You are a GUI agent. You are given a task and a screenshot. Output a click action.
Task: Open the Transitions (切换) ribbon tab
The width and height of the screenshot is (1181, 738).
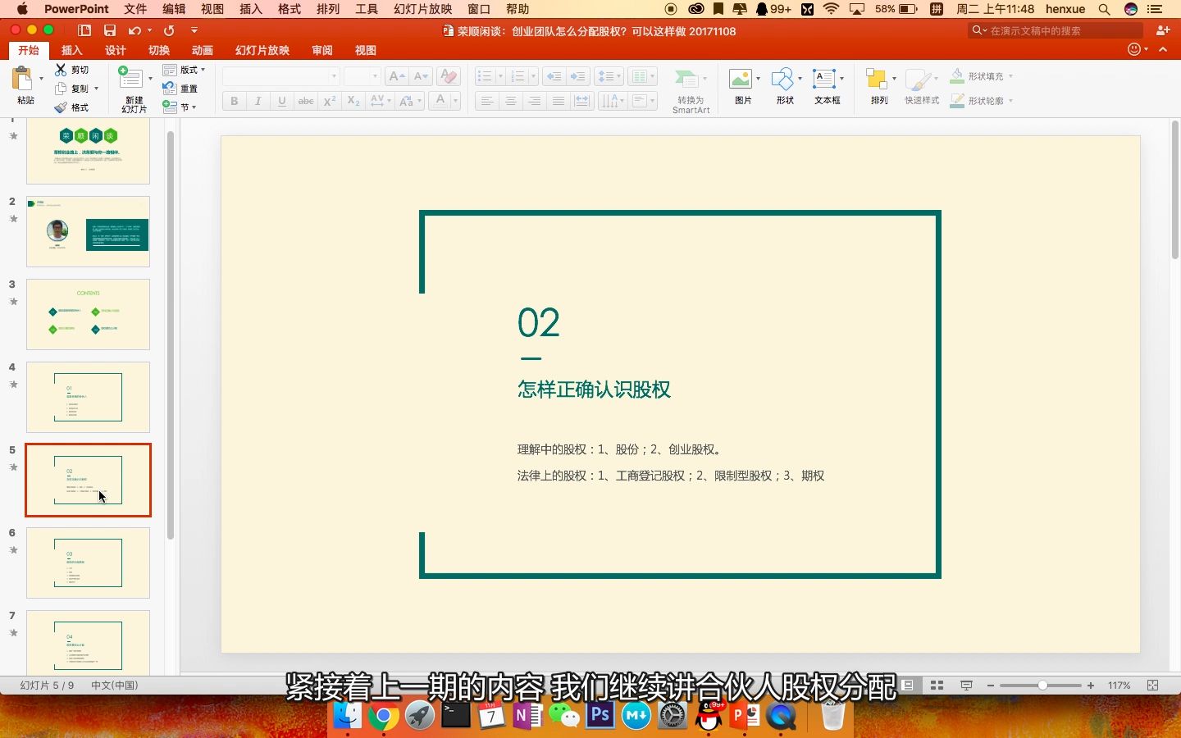159,50
